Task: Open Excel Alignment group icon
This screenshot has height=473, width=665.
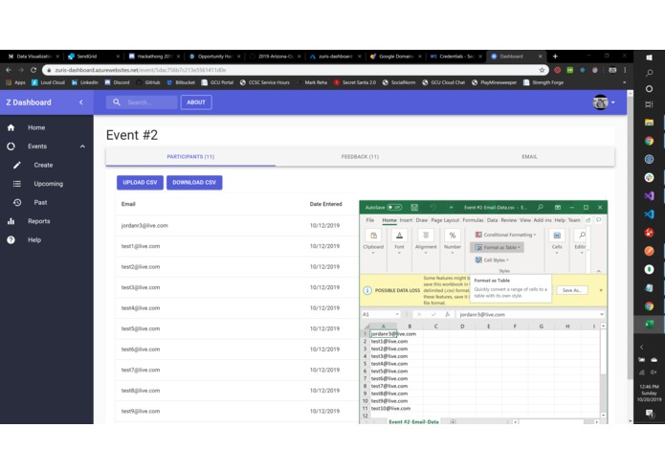Action: (x=426, y=236)
